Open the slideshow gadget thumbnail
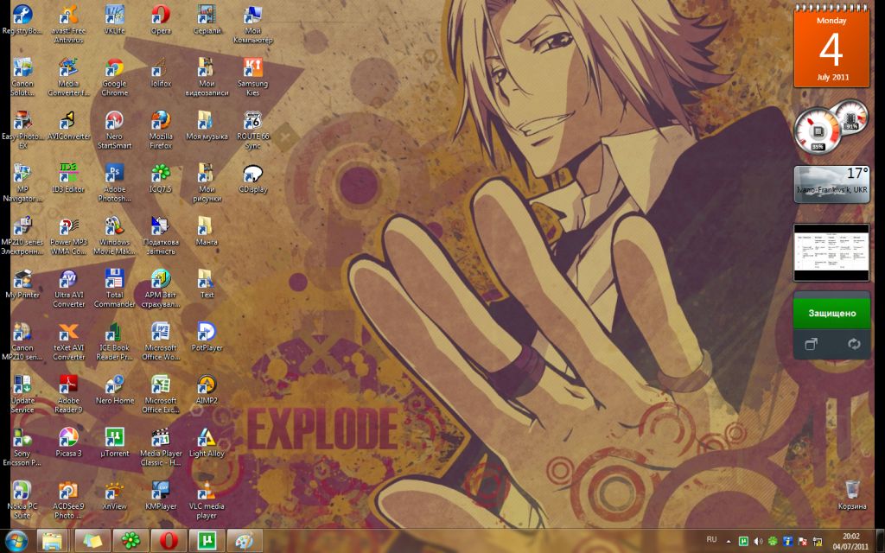The image size is (885, 553). (x=831, y=252)
